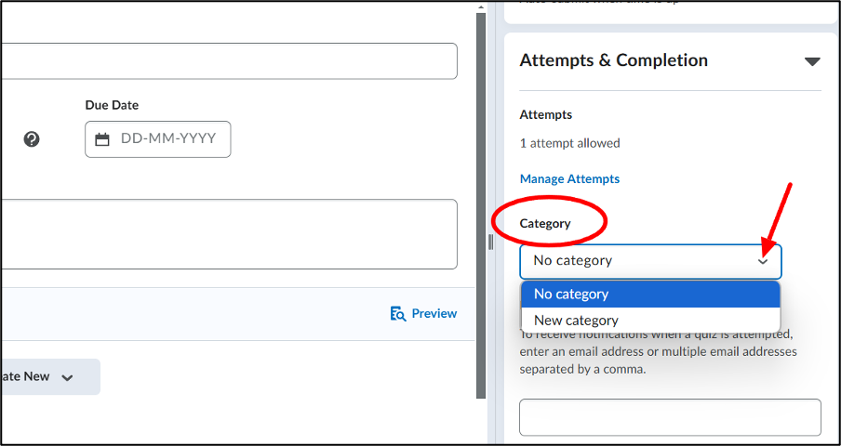Click the No category combo box
Screen dimensions: 841x446
pos(650,262)
